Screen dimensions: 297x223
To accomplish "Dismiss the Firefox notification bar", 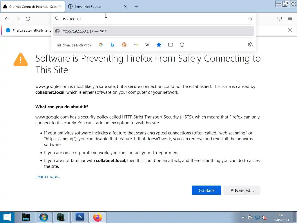I will click(x=290, y=30).
